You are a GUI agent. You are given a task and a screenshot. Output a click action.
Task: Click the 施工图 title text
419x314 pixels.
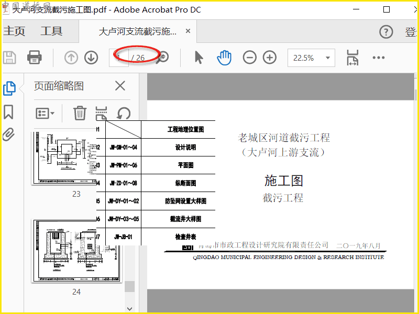click(x=283, y=181)
